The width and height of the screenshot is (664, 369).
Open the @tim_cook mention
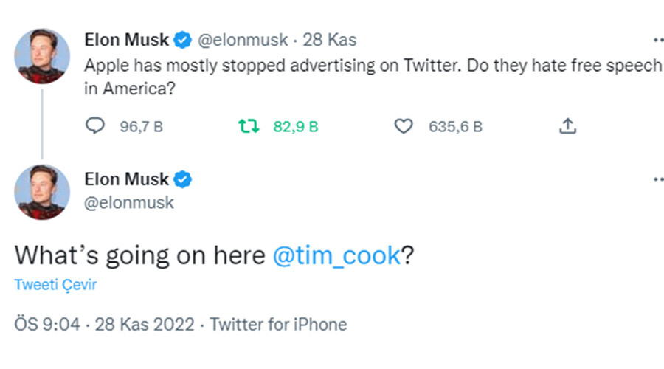[x=336, y=255]
